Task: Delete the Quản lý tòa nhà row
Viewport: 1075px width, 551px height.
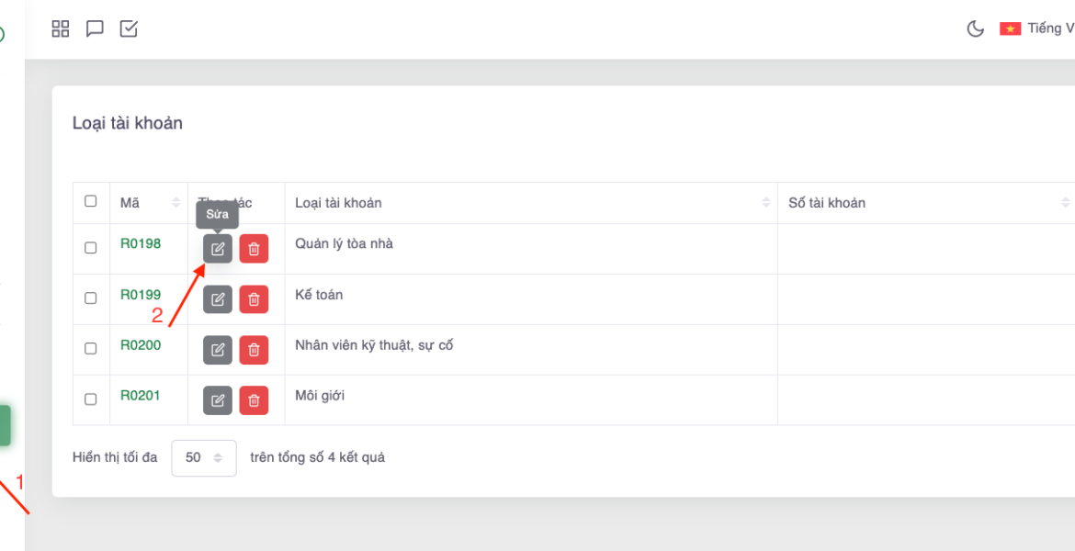Action: pyautogui.click(x=254, y=249)
